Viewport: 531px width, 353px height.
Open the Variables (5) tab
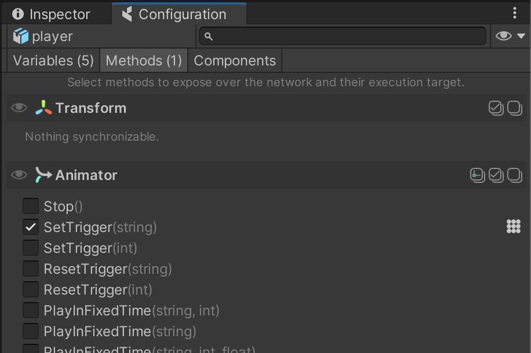tap(53, 61)
